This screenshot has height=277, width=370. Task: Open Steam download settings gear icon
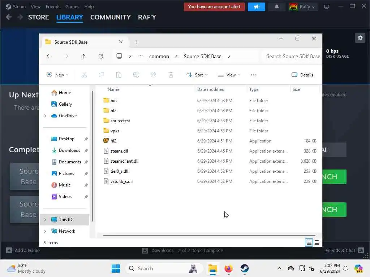tap(360, 38)
